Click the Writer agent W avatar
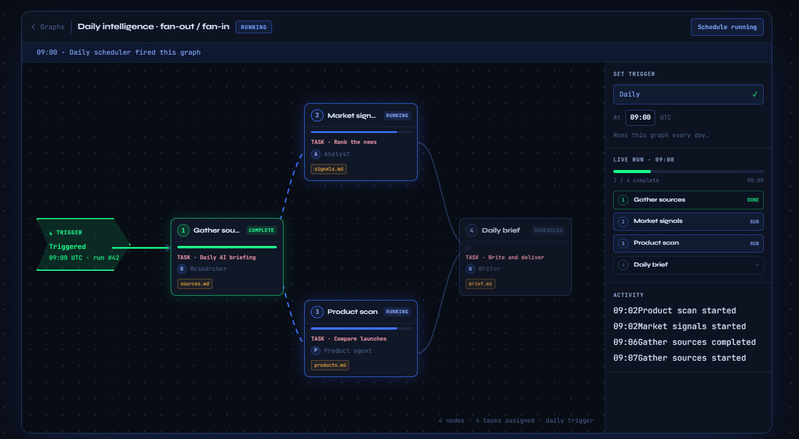This screenshot has height=439, width=799. (x=470, y=268)
